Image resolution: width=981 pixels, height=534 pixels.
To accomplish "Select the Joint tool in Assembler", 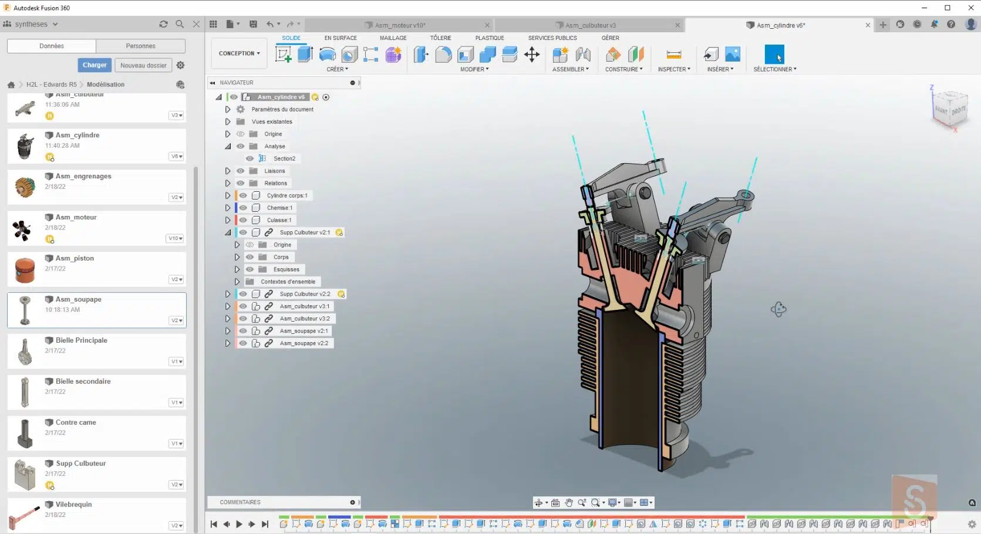I will click(583, 55).
